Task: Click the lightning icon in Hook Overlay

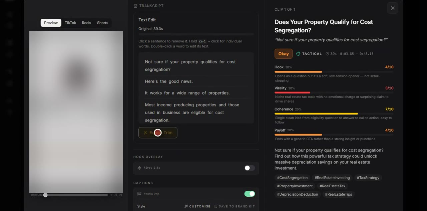Action: coord(139,168)
